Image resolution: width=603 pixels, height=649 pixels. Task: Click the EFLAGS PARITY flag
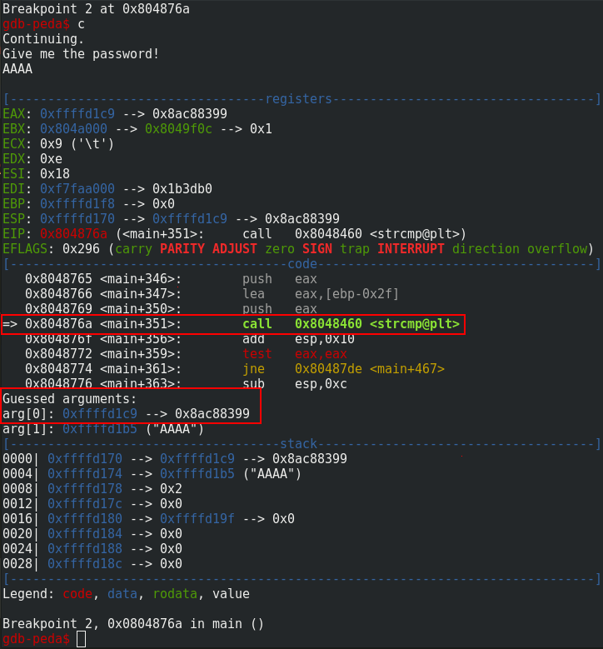click(182, 249)
